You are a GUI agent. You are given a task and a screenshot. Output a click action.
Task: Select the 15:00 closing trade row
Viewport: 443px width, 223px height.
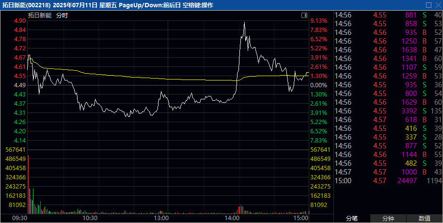(388, 181)
